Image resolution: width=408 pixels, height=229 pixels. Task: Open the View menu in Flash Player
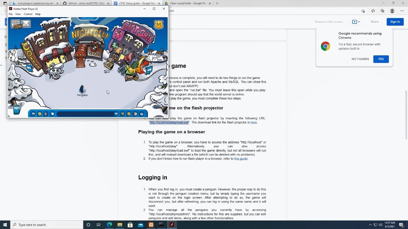[18, 14]
